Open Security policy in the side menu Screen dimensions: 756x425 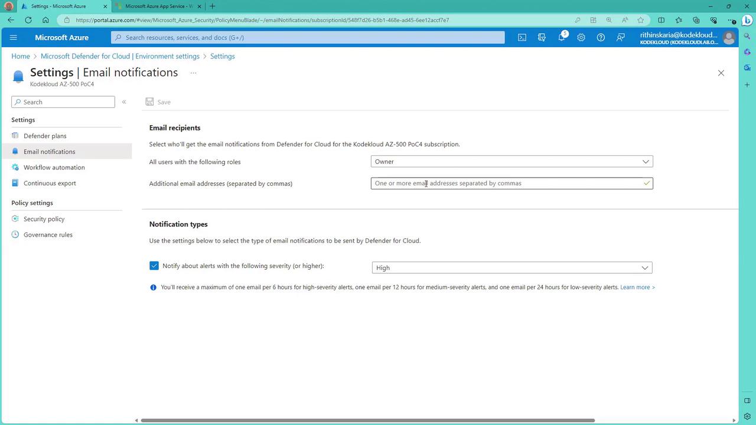[x=44, y=219]
